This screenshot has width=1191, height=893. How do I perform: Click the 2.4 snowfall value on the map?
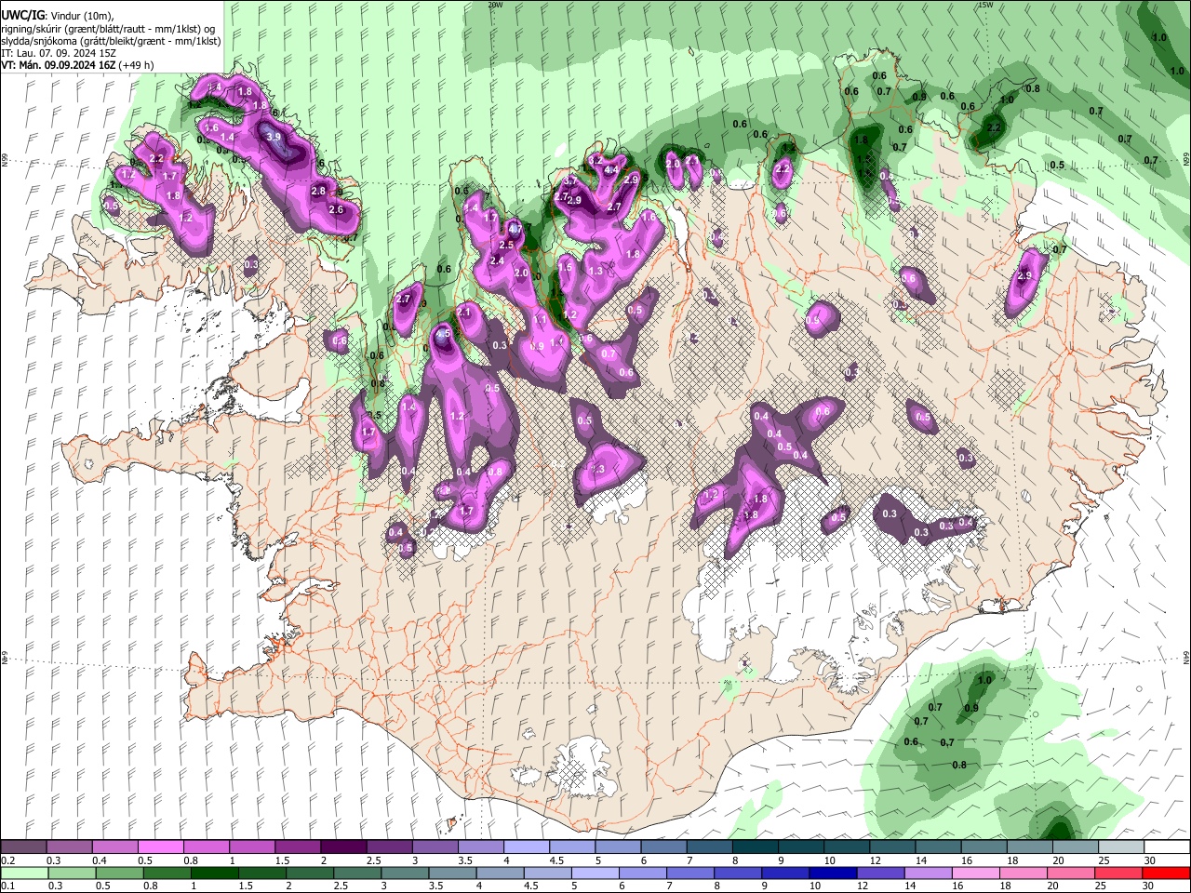point(497,261)
